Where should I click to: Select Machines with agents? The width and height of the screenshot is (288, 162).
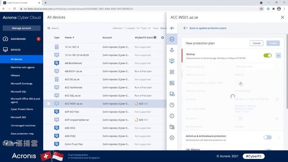(x=22, y=67)
